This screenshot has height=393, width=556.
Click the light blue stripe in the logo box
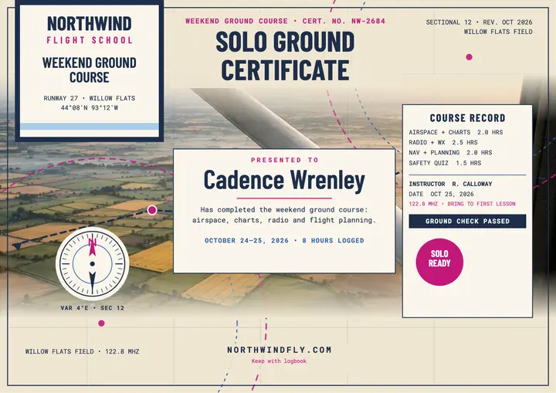90,127
